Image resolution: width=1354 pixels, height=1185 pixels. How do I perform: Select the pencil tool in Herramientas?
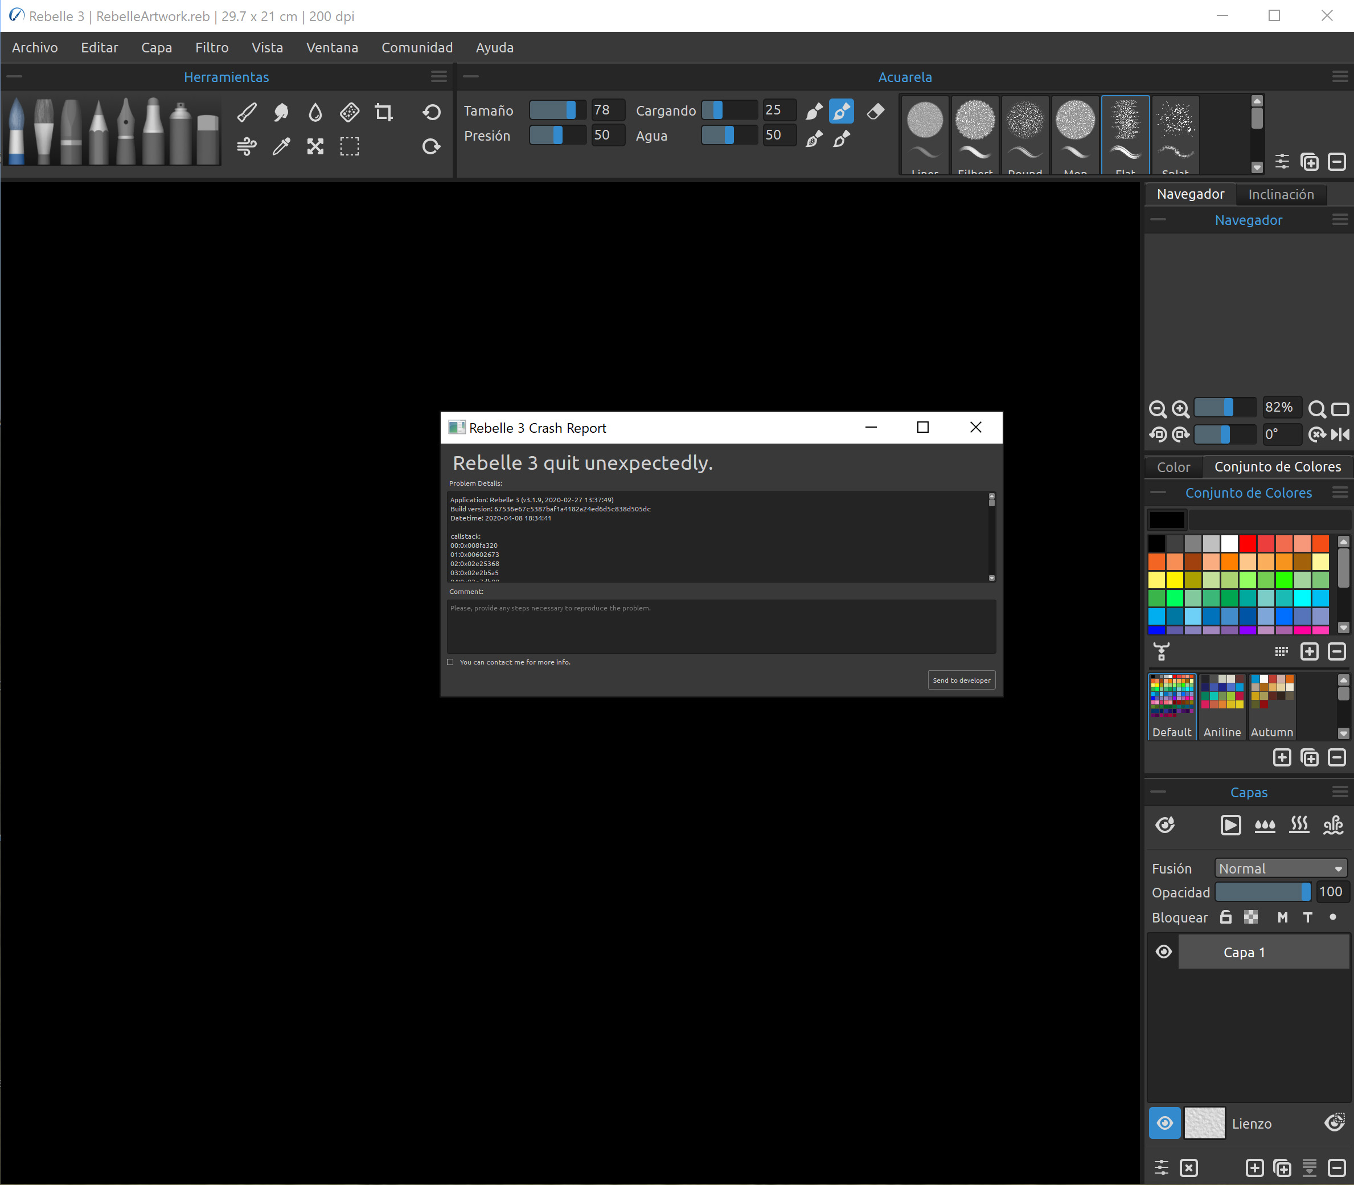pos(99,130)
